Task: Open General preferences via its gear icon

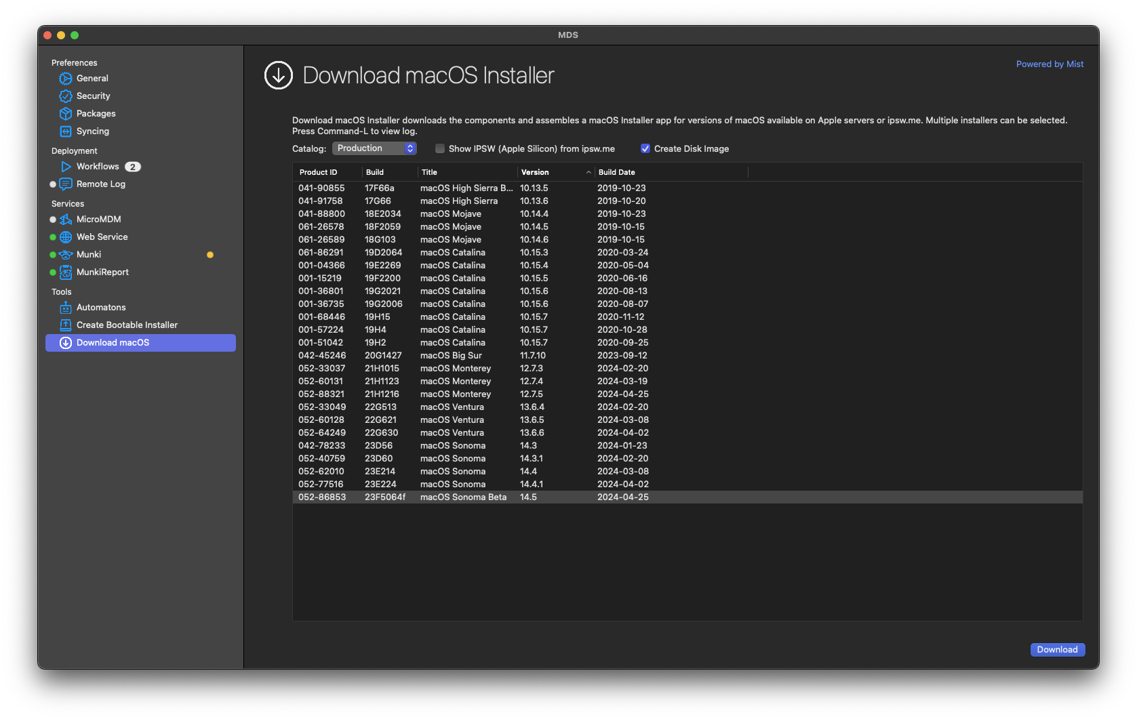Action: click(66, 79)
